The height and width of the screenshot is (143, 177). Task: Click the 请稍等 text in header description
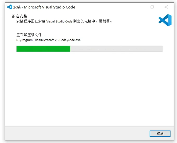[104, 21]
